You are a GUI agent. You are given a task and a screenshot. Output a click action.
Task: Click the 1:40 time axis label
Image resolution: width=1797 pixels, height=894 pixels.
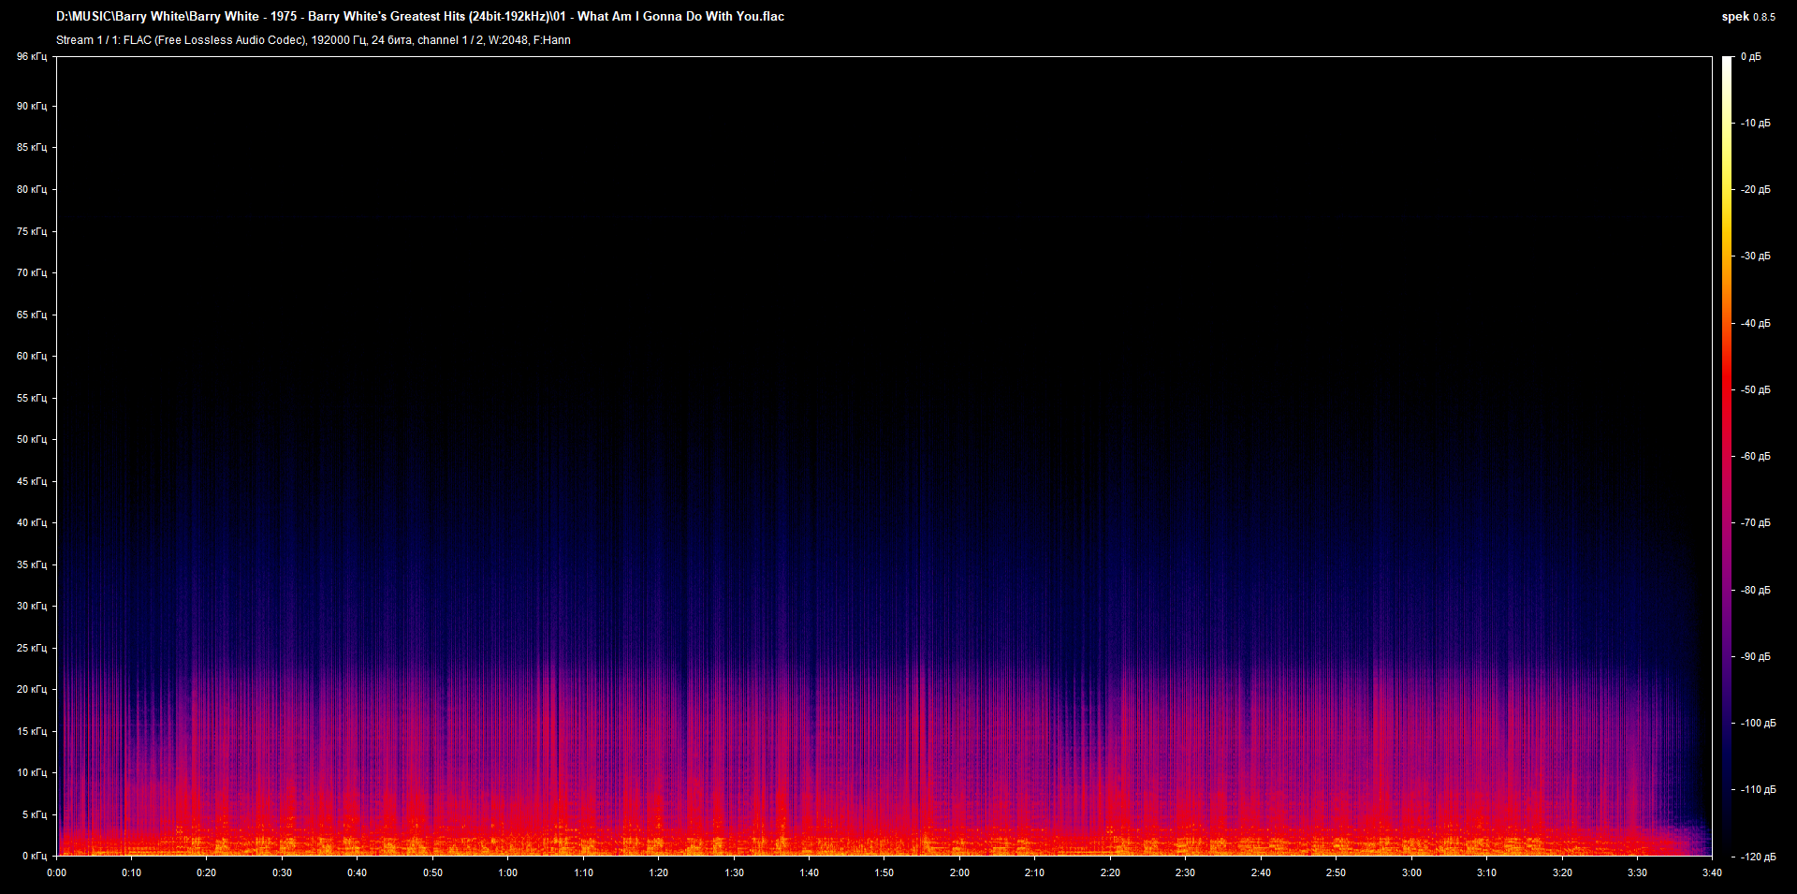click(x=809, y=872)
